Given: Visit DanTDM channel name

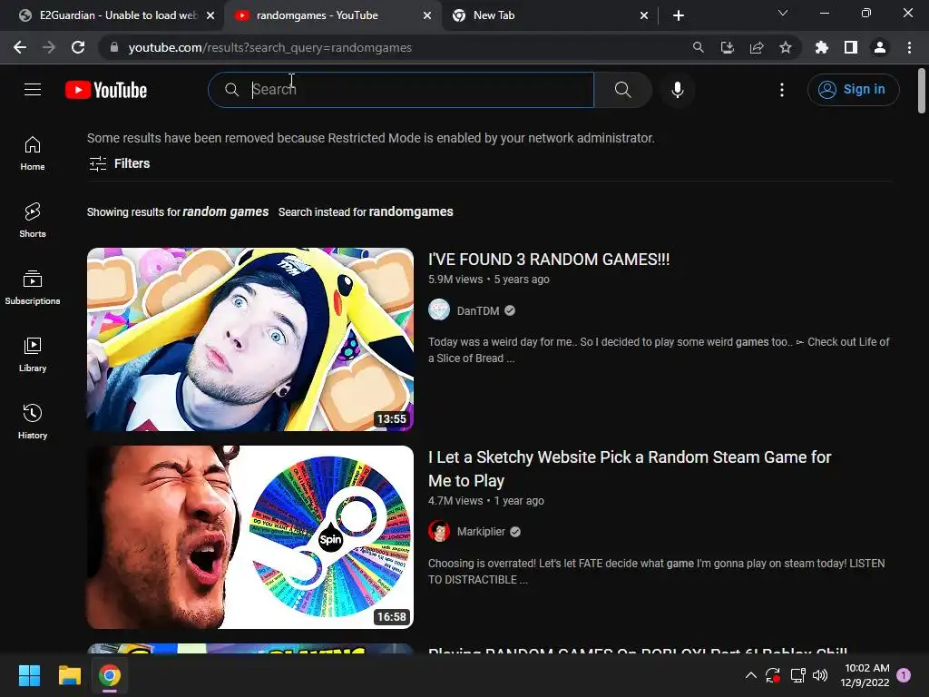Looking at the screenshot, I should point(477,310).
